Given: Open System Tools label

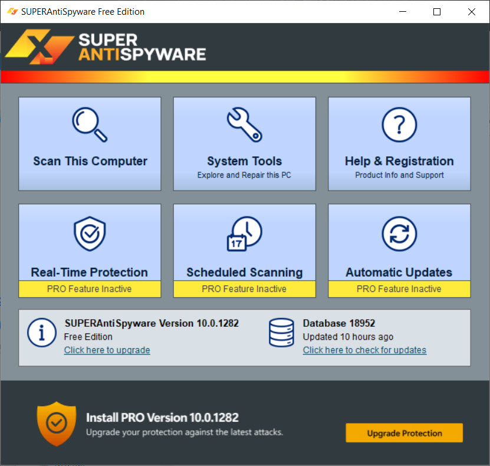Looking at the screenshot, I should pyautogui.click(x=244, y=161).
